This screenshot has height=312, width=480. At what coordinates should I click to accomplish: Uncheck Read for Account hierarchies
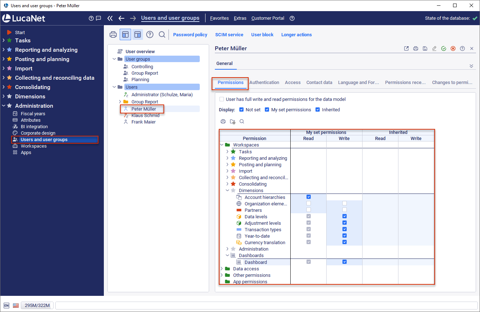pyautogui.click(x=309, y=197)
